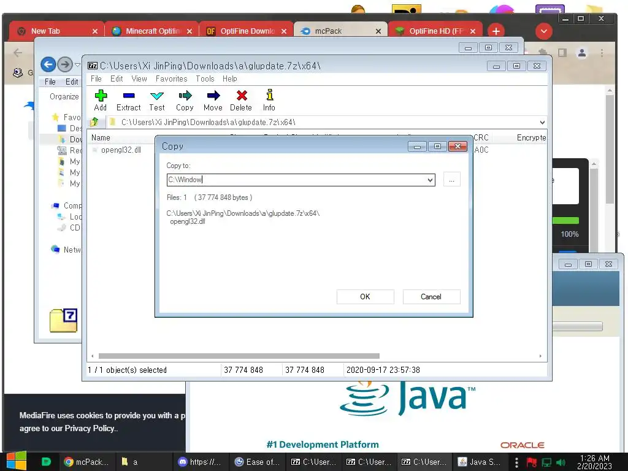Click the Chrome back navigation arrow

(18, 53)
